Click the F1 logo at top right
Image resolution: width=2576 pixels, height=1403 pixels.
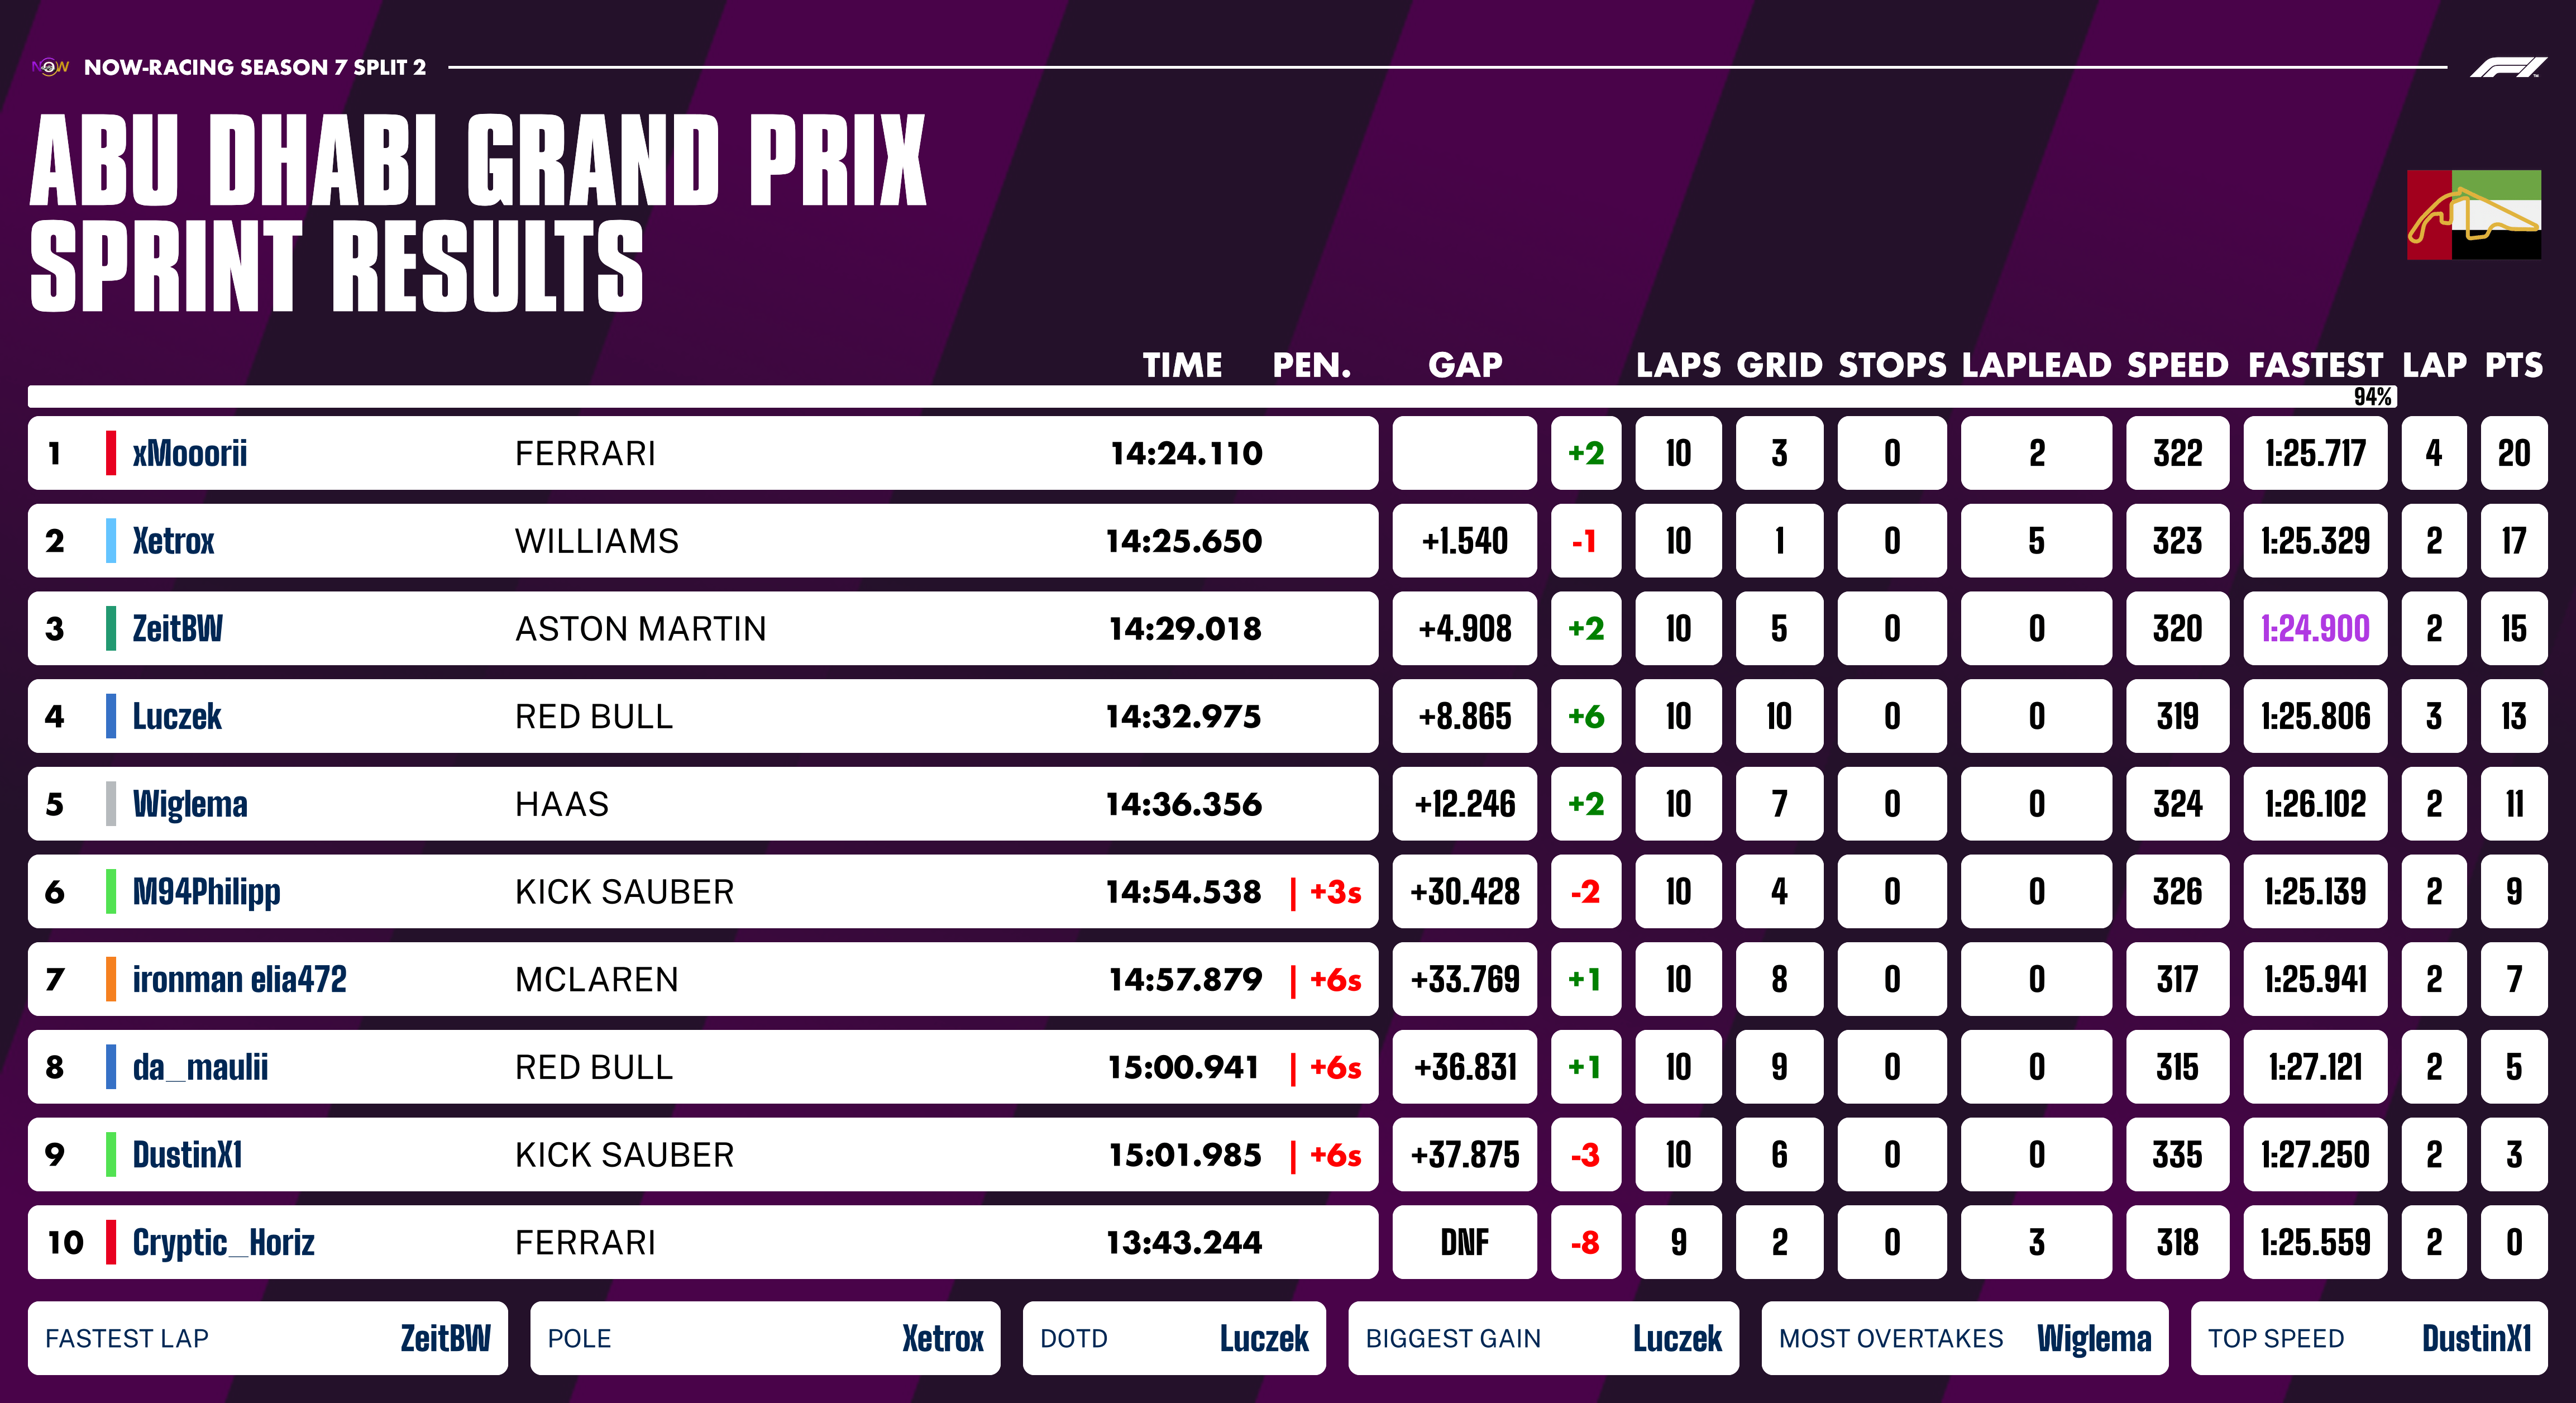click(2507, 68)
